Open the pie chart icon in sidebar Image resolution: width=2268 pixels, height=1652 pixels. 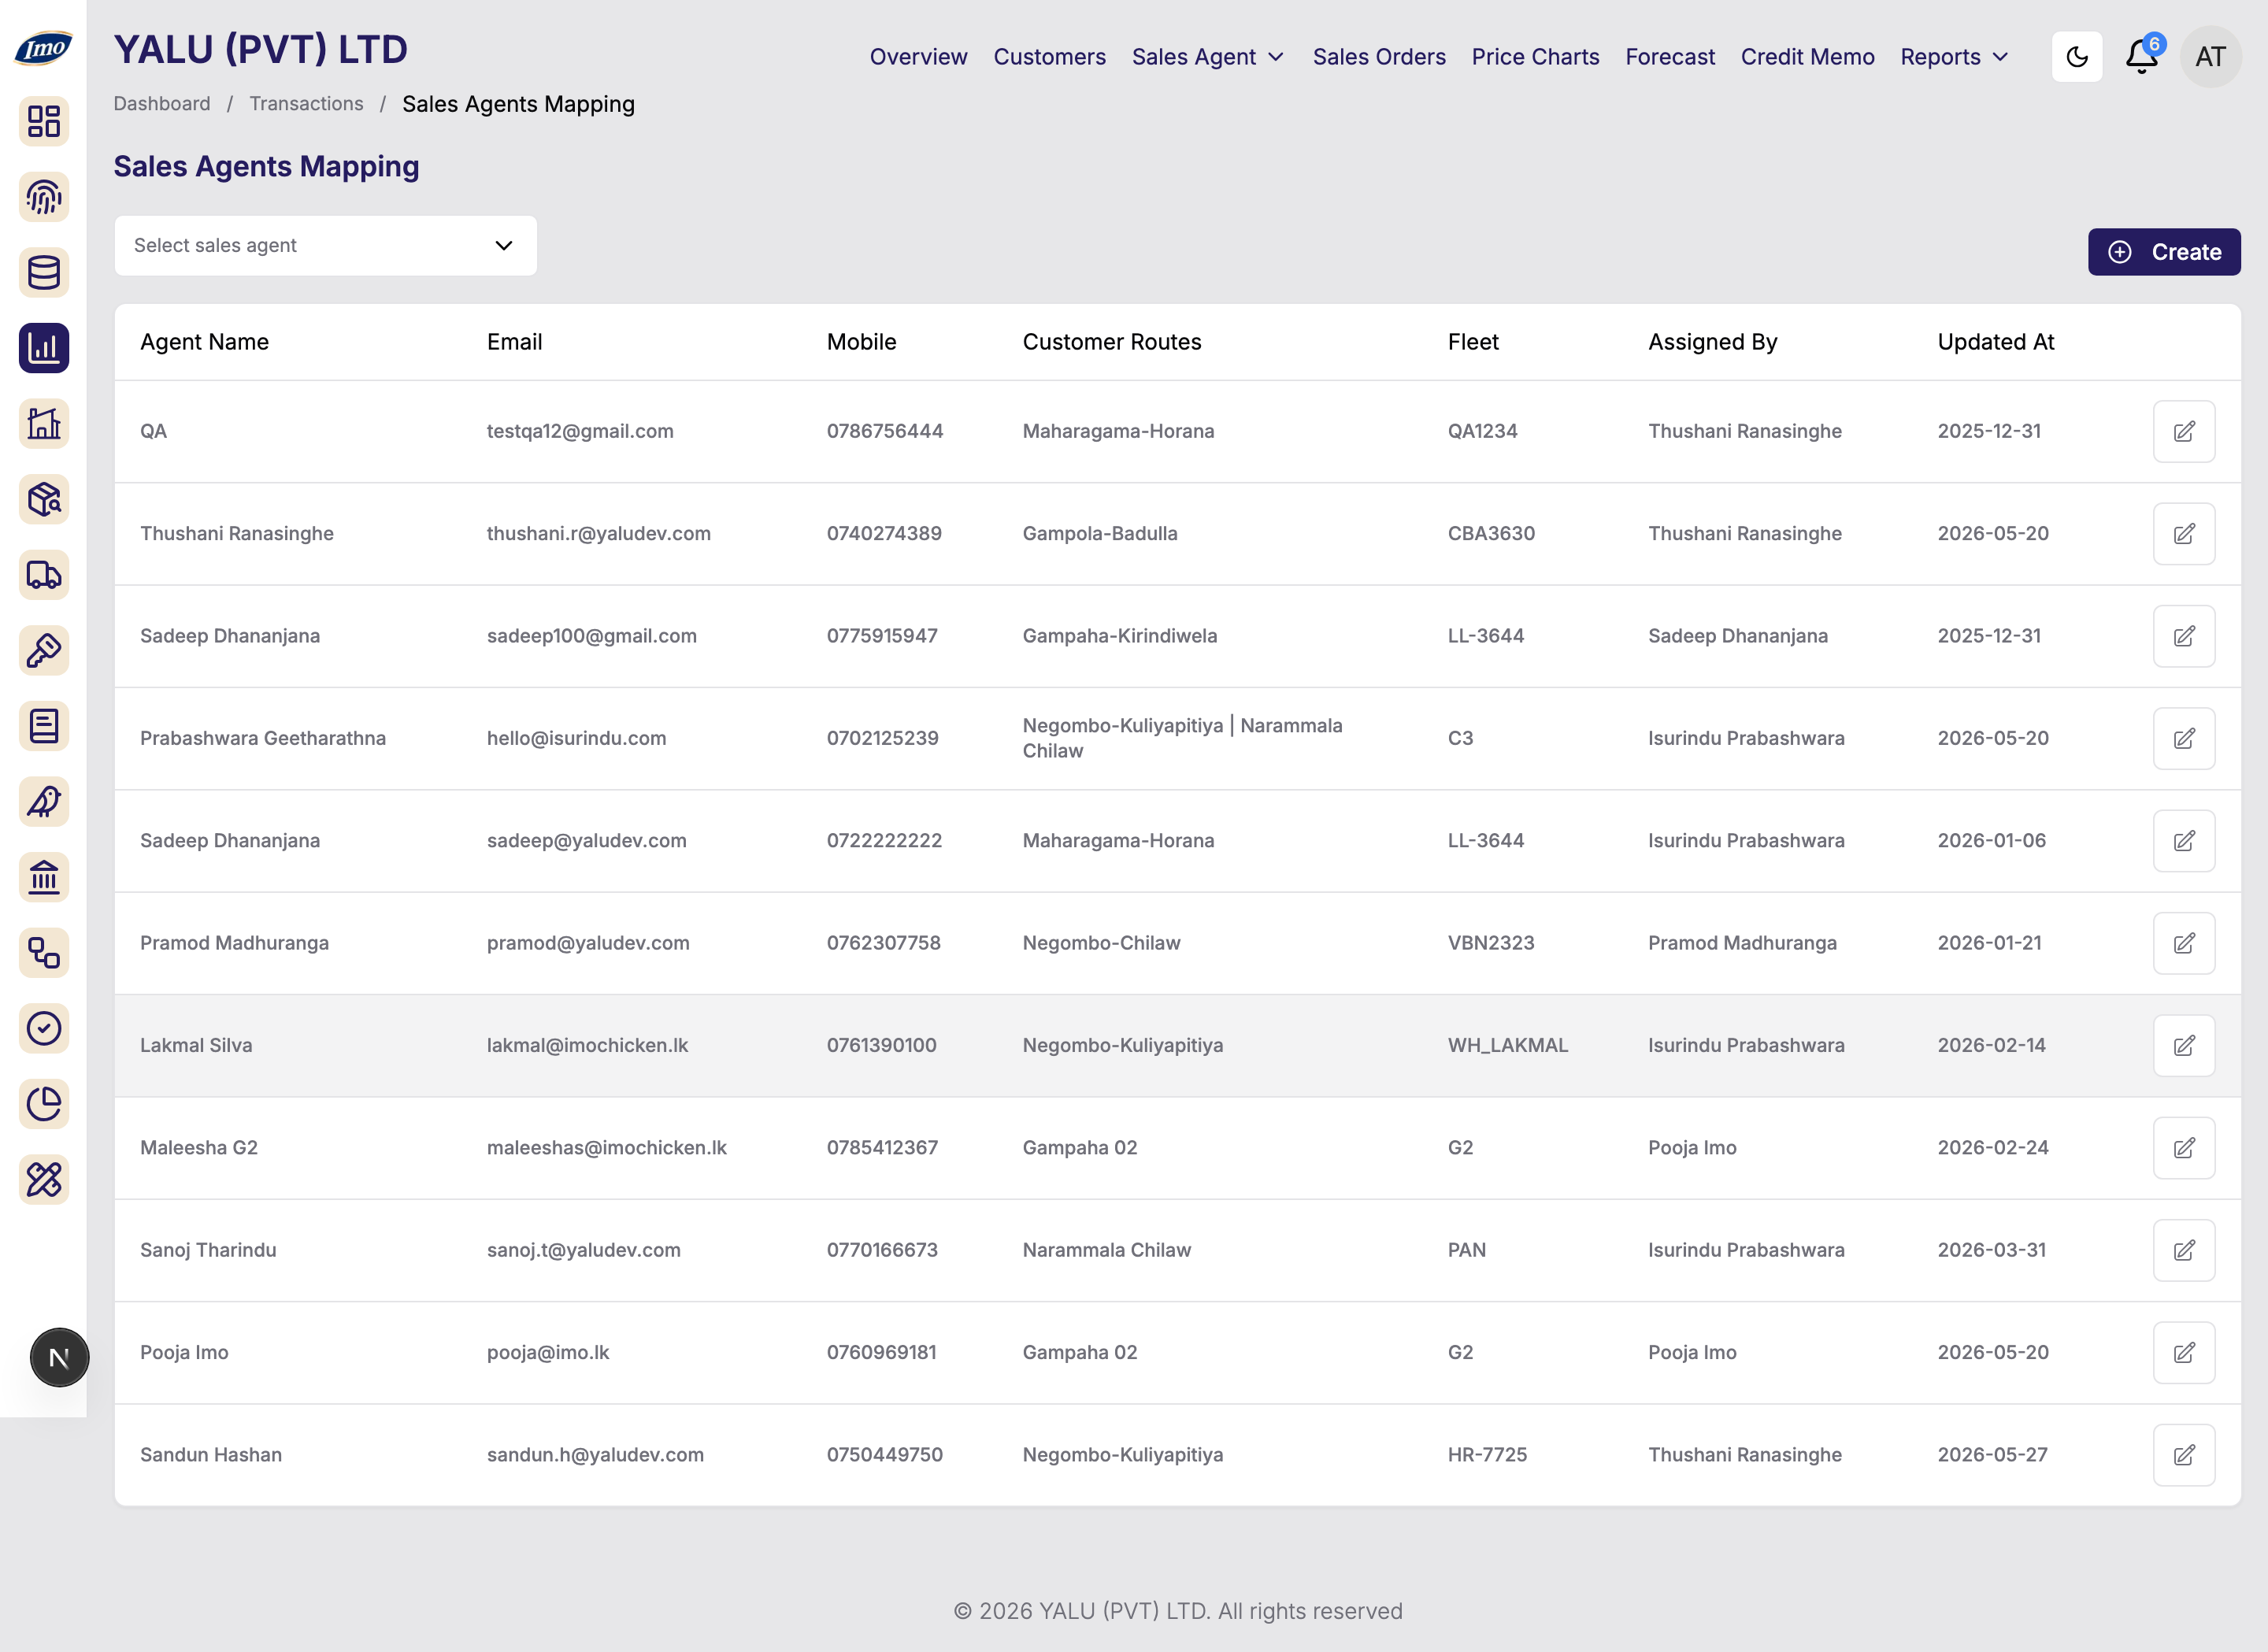tap(44, 1104)
